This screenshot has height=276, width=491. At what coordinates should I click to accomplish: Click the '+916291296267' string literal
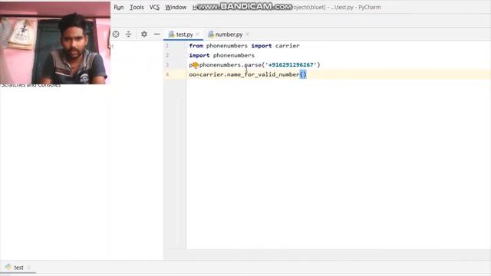pos(291,64)
